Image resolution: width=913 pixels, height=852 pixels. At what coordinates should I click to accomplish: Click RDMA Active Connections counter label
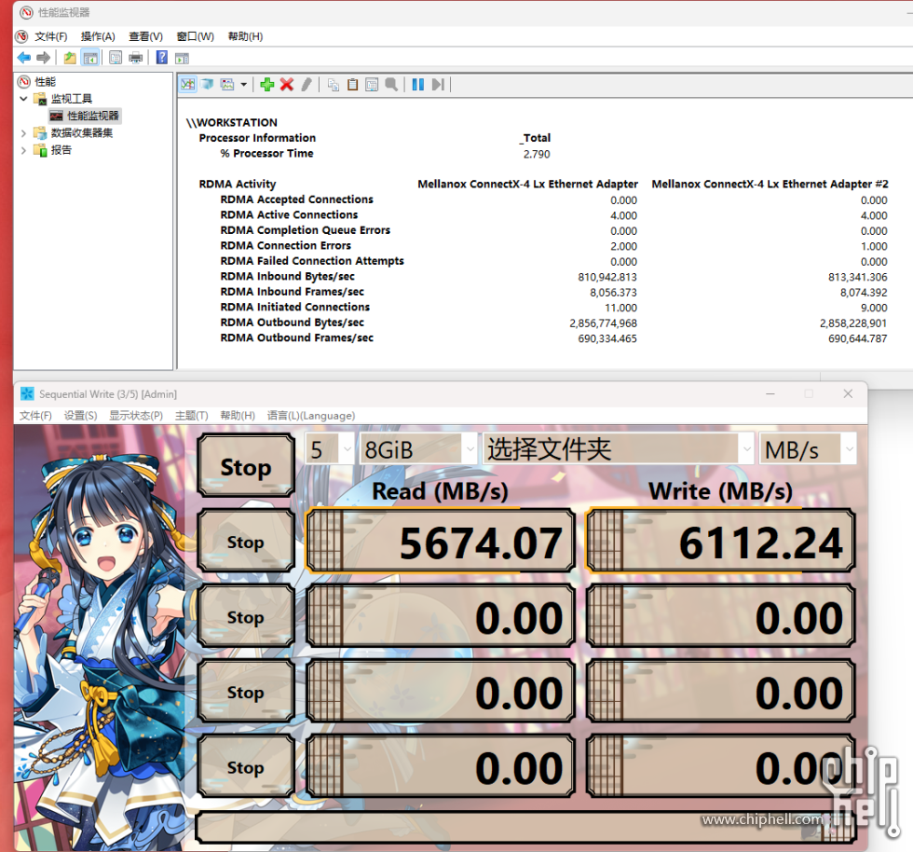[289, 214]
